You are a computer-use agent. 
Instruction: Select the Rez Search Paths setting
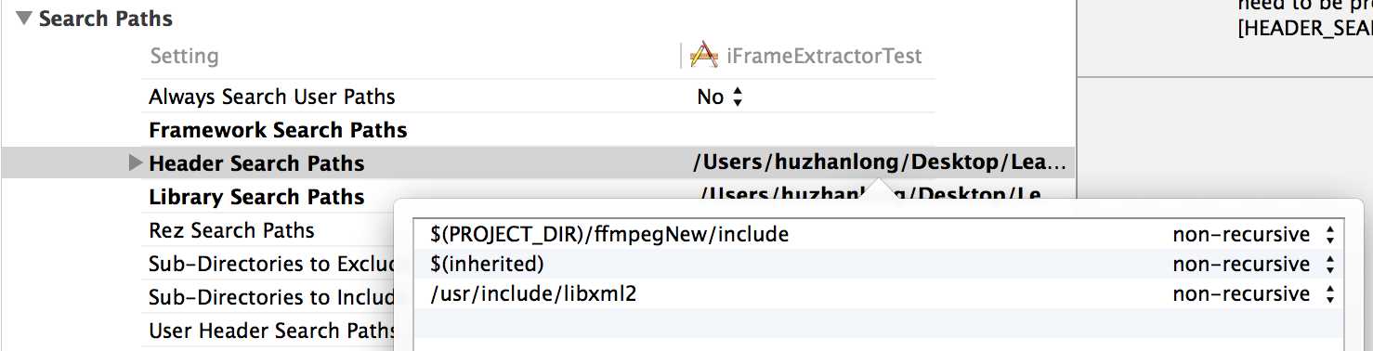tap(231, 230)
